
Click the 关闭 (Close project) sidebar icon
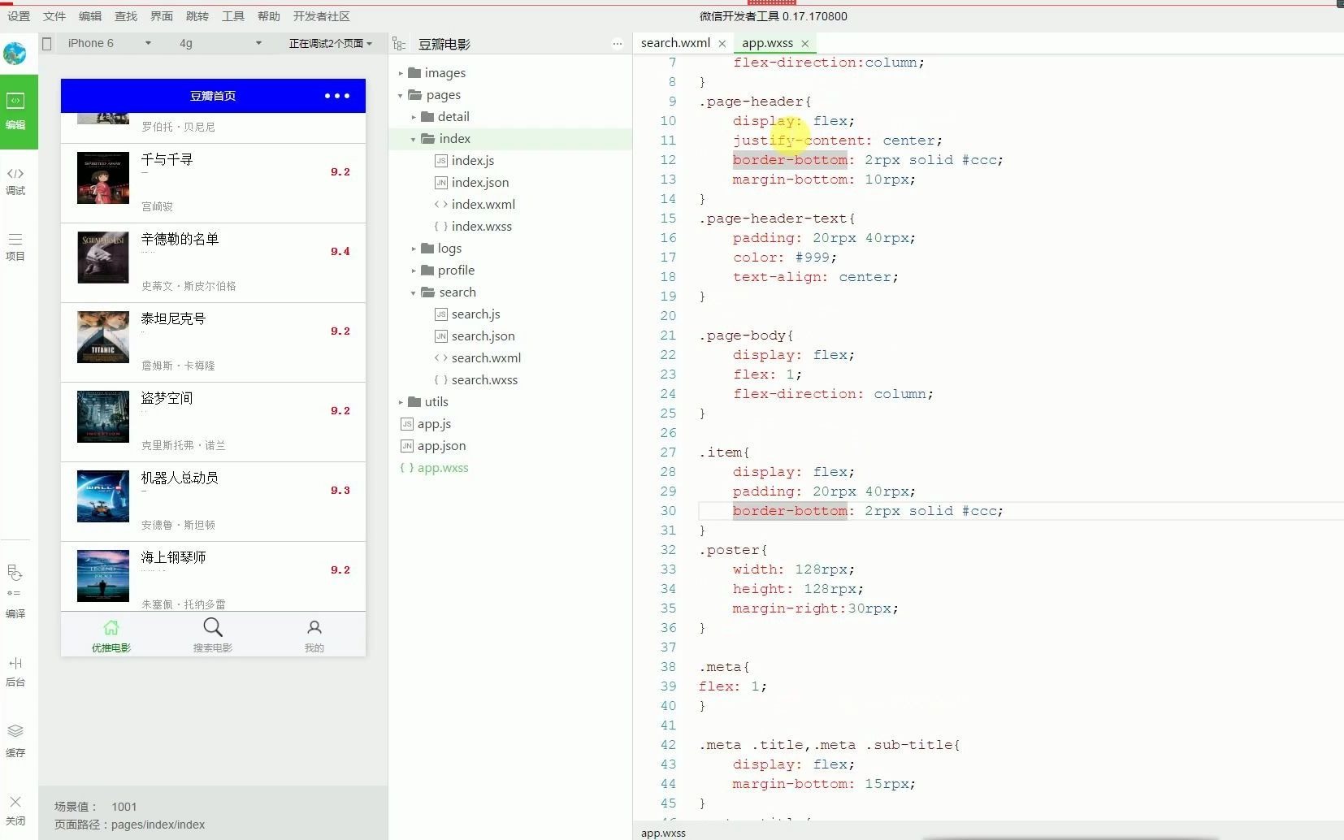coord(15,810)
